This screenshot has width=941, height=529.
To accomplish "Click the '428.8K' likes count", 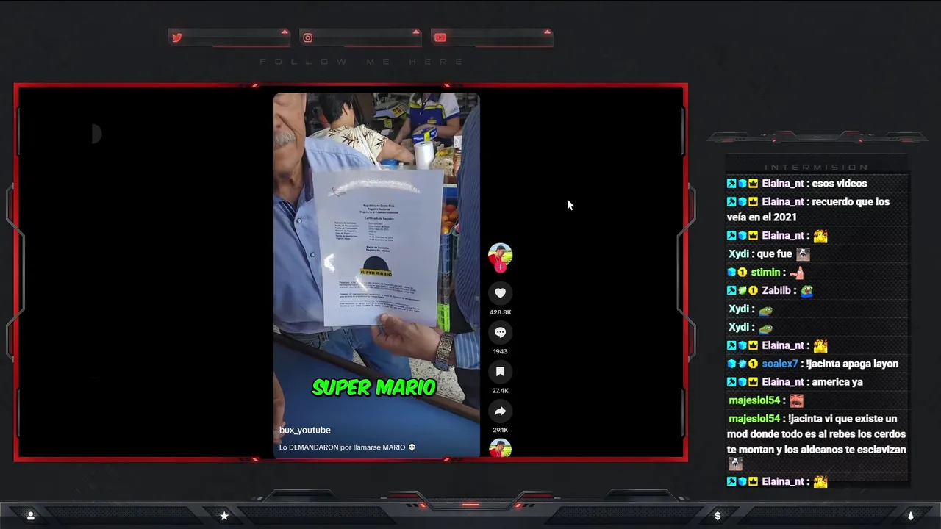I will (500, 312).
